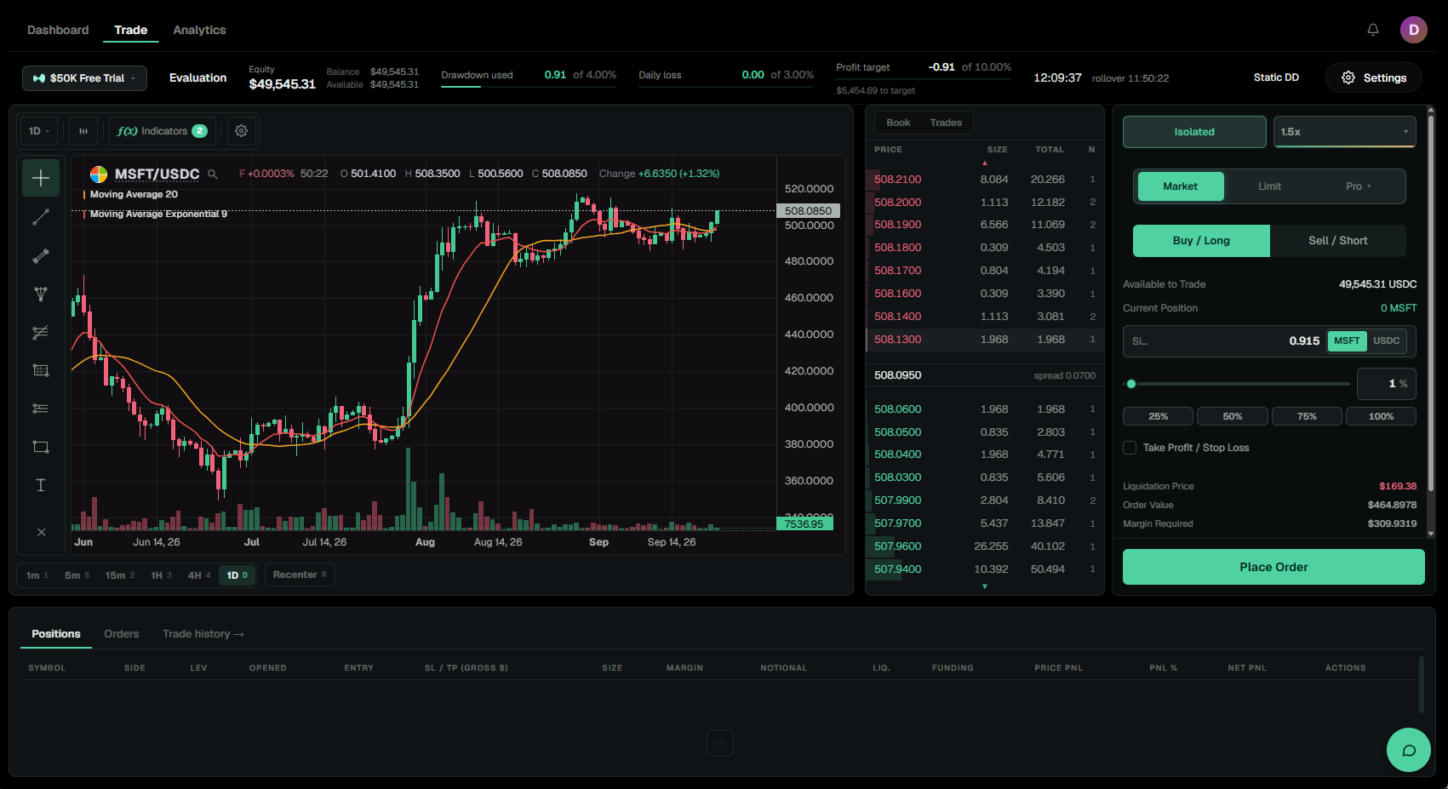Click order book down arrow
Screen dimensions: 1448x789
[x=985, y=586]
